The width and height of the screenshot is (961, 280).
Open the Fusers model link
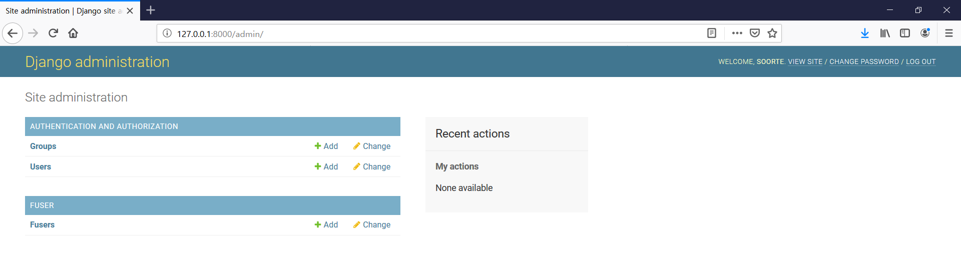point(42,225)
